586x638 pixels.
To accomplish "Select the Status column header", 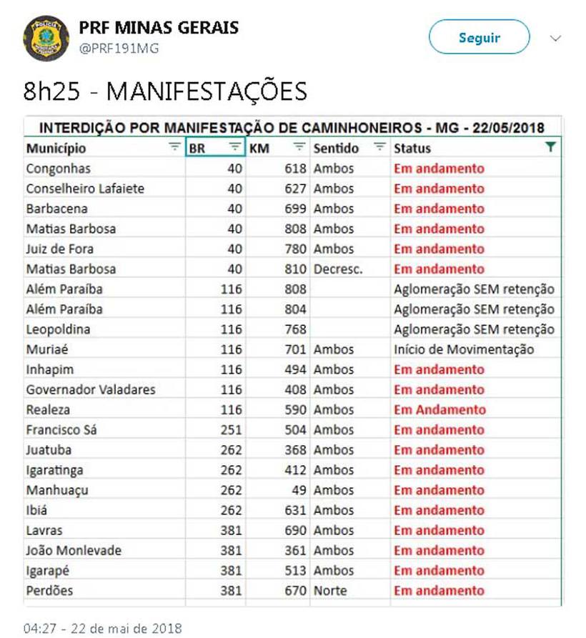I will (x=413, y=149).
